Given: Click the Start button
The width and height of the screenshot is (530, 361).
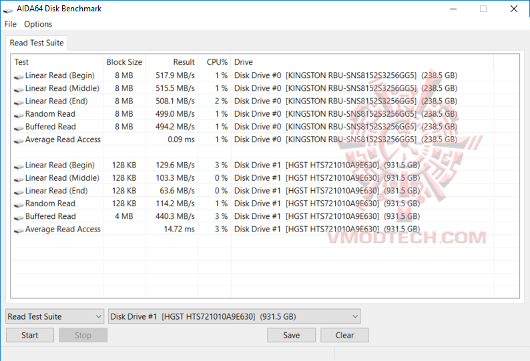Looking at the screenshot, I should tap(30, 336).
